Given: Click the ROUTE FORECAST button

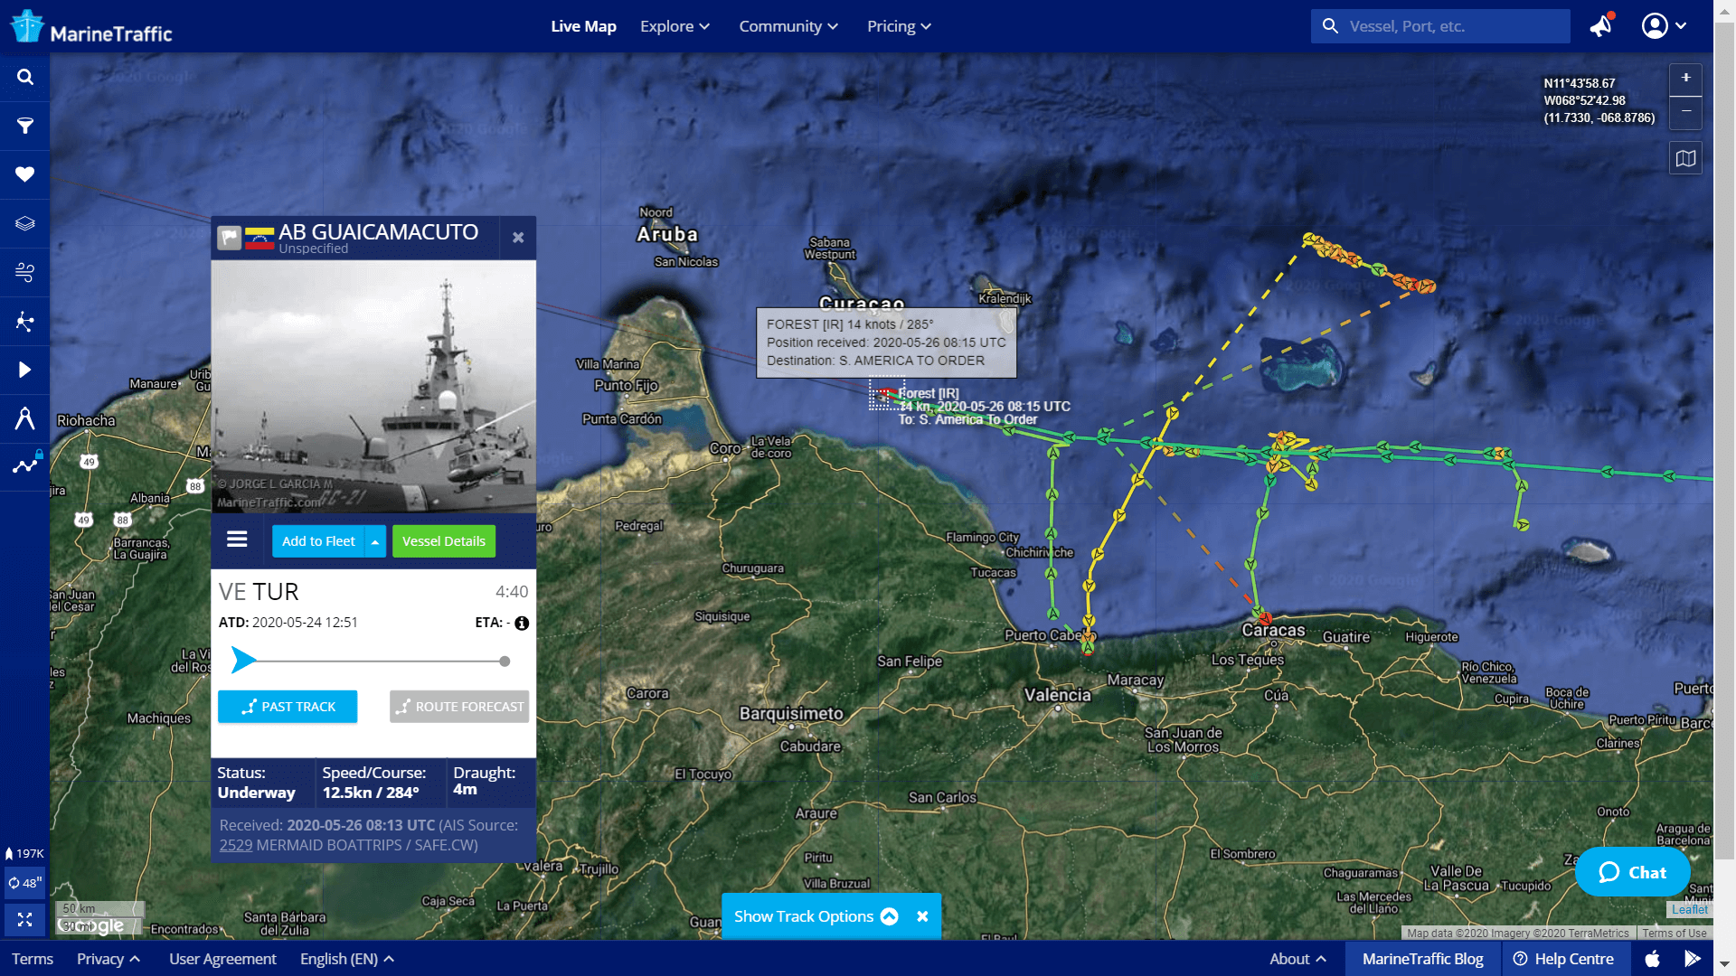Looking at the screenshot, I should click(x=459, y=707).
